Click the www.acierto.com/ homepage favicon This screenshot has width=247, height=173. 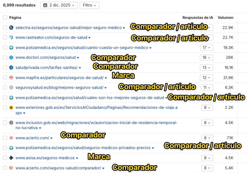pyautogui.click(x=11, y=138)
